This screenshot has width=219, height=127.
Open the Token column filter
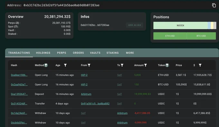(x=167, y=65)
